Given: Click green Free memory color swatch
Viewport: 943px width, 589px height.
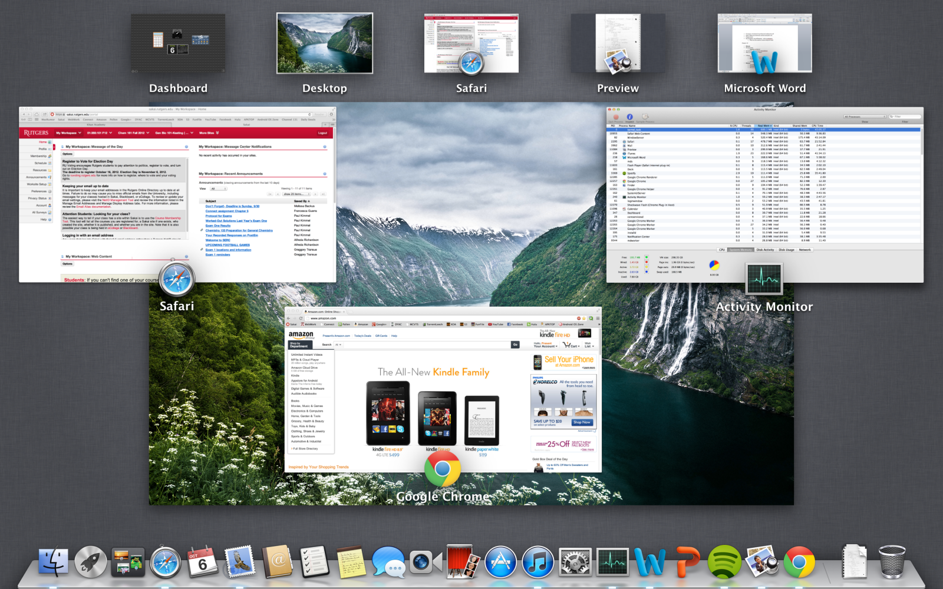Looking at the screenshot, I should [647, 257].
